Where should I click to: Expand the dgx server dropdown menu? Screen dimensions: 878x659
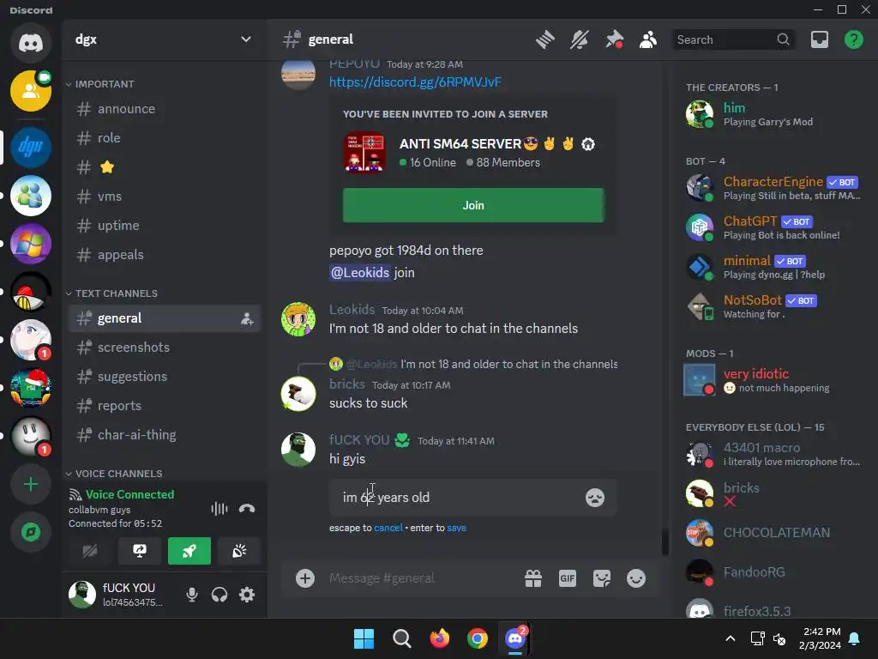click(245, 39)
